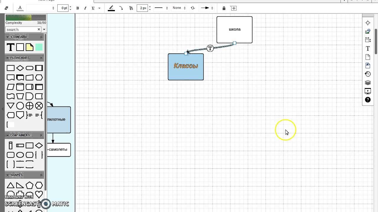Select the Text shape in Standard
378x212 pixels.
click(x=11, y=47)
